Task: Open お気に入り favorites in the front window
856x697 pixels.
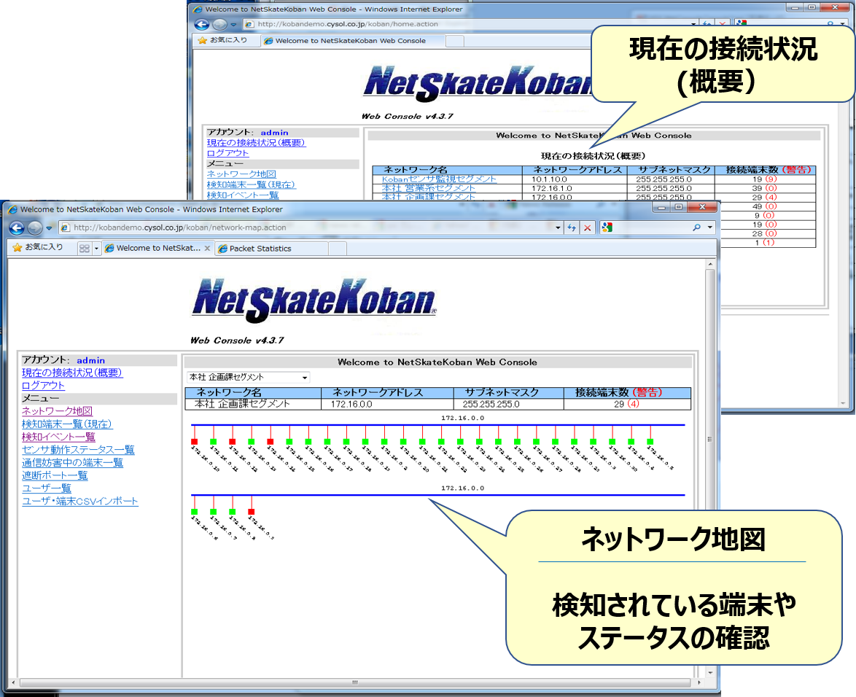Action: (38, 247)
